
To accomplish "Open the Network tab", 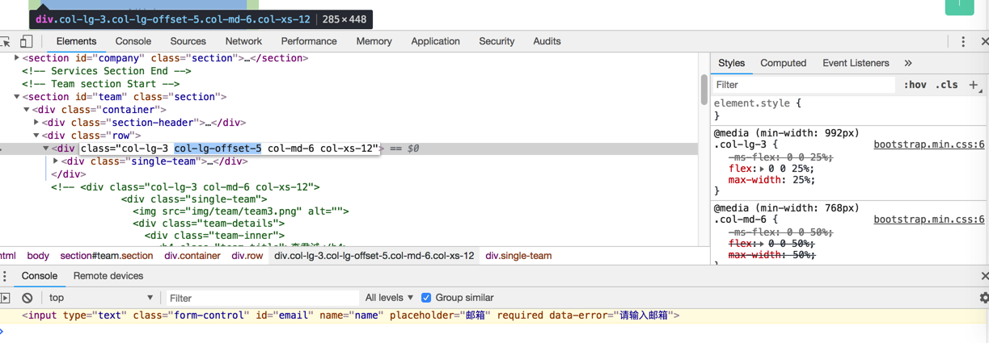I will point(243,41).
